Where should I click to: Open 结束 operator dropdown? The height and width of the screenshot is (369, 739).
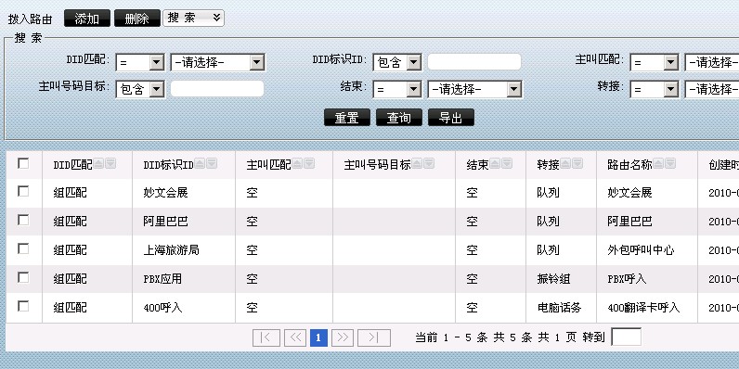[x=396, y=89]
